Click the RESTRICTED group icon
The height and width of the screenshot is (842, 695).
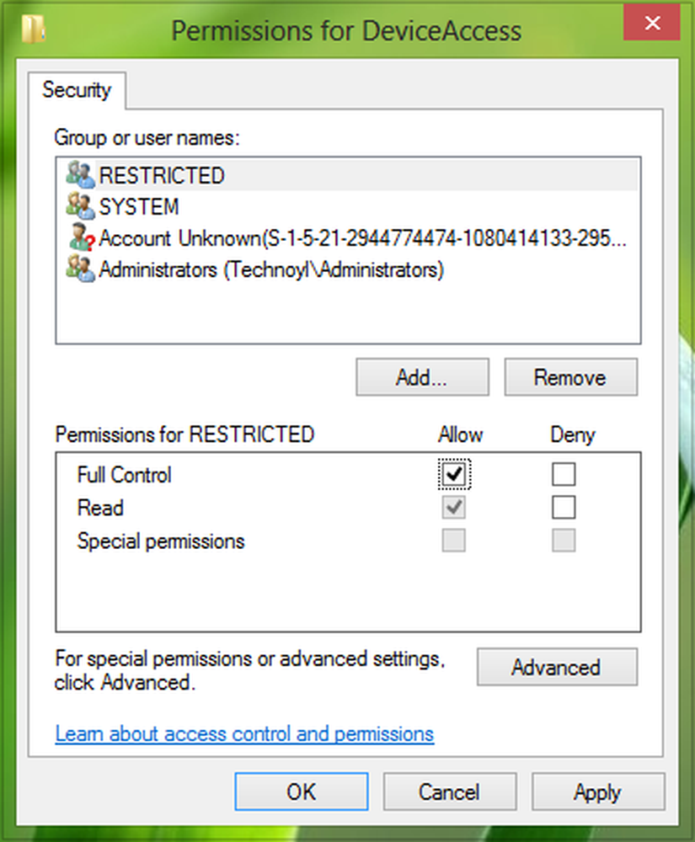click(80, 176)
